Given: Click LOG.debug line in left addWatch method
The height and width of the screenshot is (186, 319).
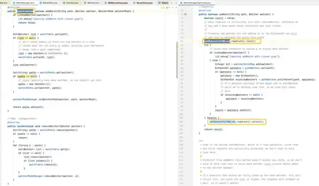Looking at the screenshot, I should 51,19.
